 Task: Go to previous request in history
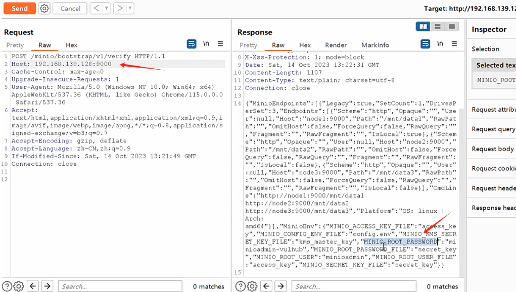[96, 8]
